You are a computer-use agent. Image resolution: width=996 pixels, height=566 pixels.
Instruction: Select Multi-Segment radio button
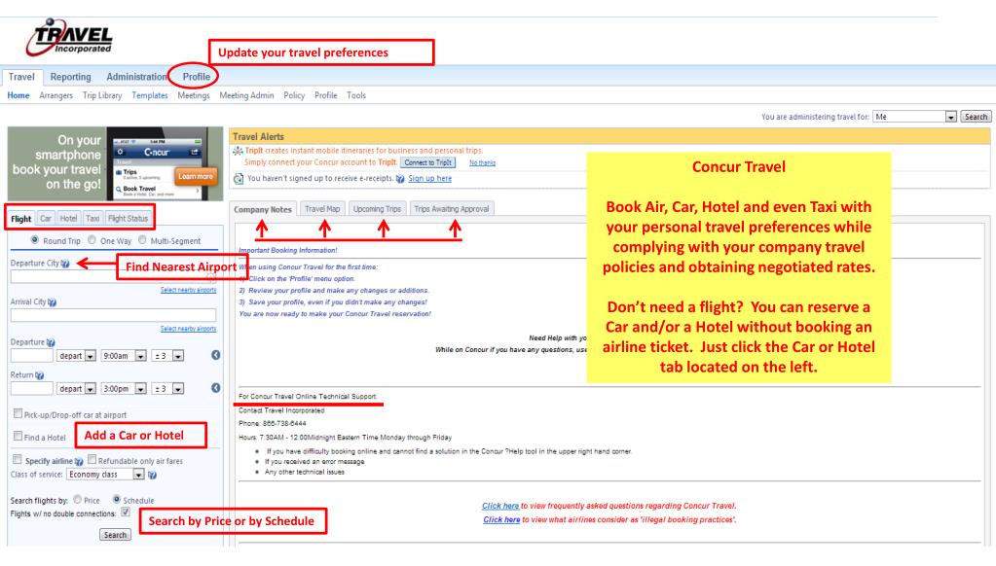tap(142, 240)
